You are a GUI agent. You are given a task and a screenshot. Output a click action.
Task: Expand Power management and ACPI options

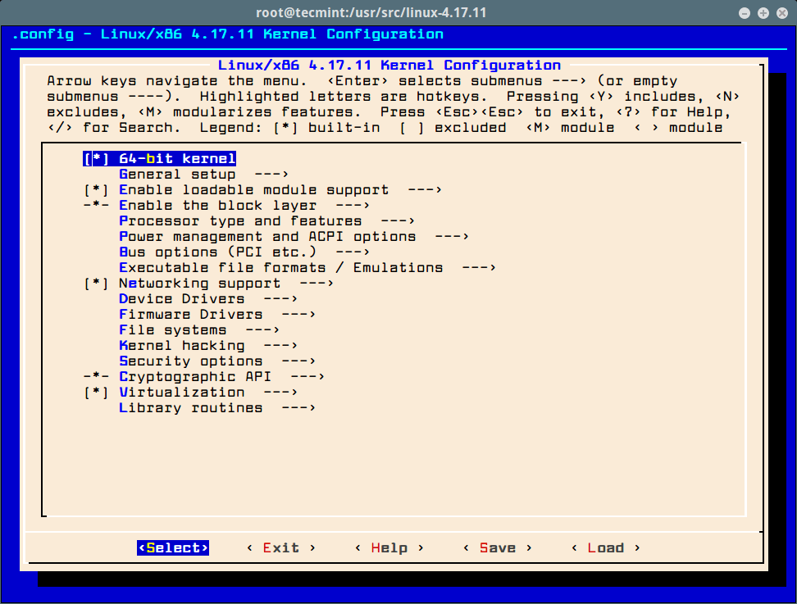267,237
